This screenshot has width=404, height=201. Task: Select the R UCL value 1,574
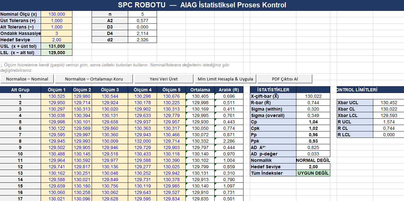coord(389,122)
